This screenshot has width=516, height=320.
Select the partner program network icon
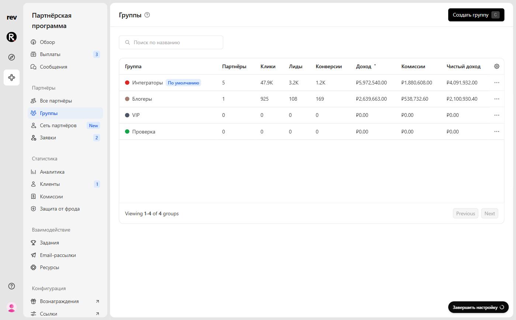tap(12, 77)
